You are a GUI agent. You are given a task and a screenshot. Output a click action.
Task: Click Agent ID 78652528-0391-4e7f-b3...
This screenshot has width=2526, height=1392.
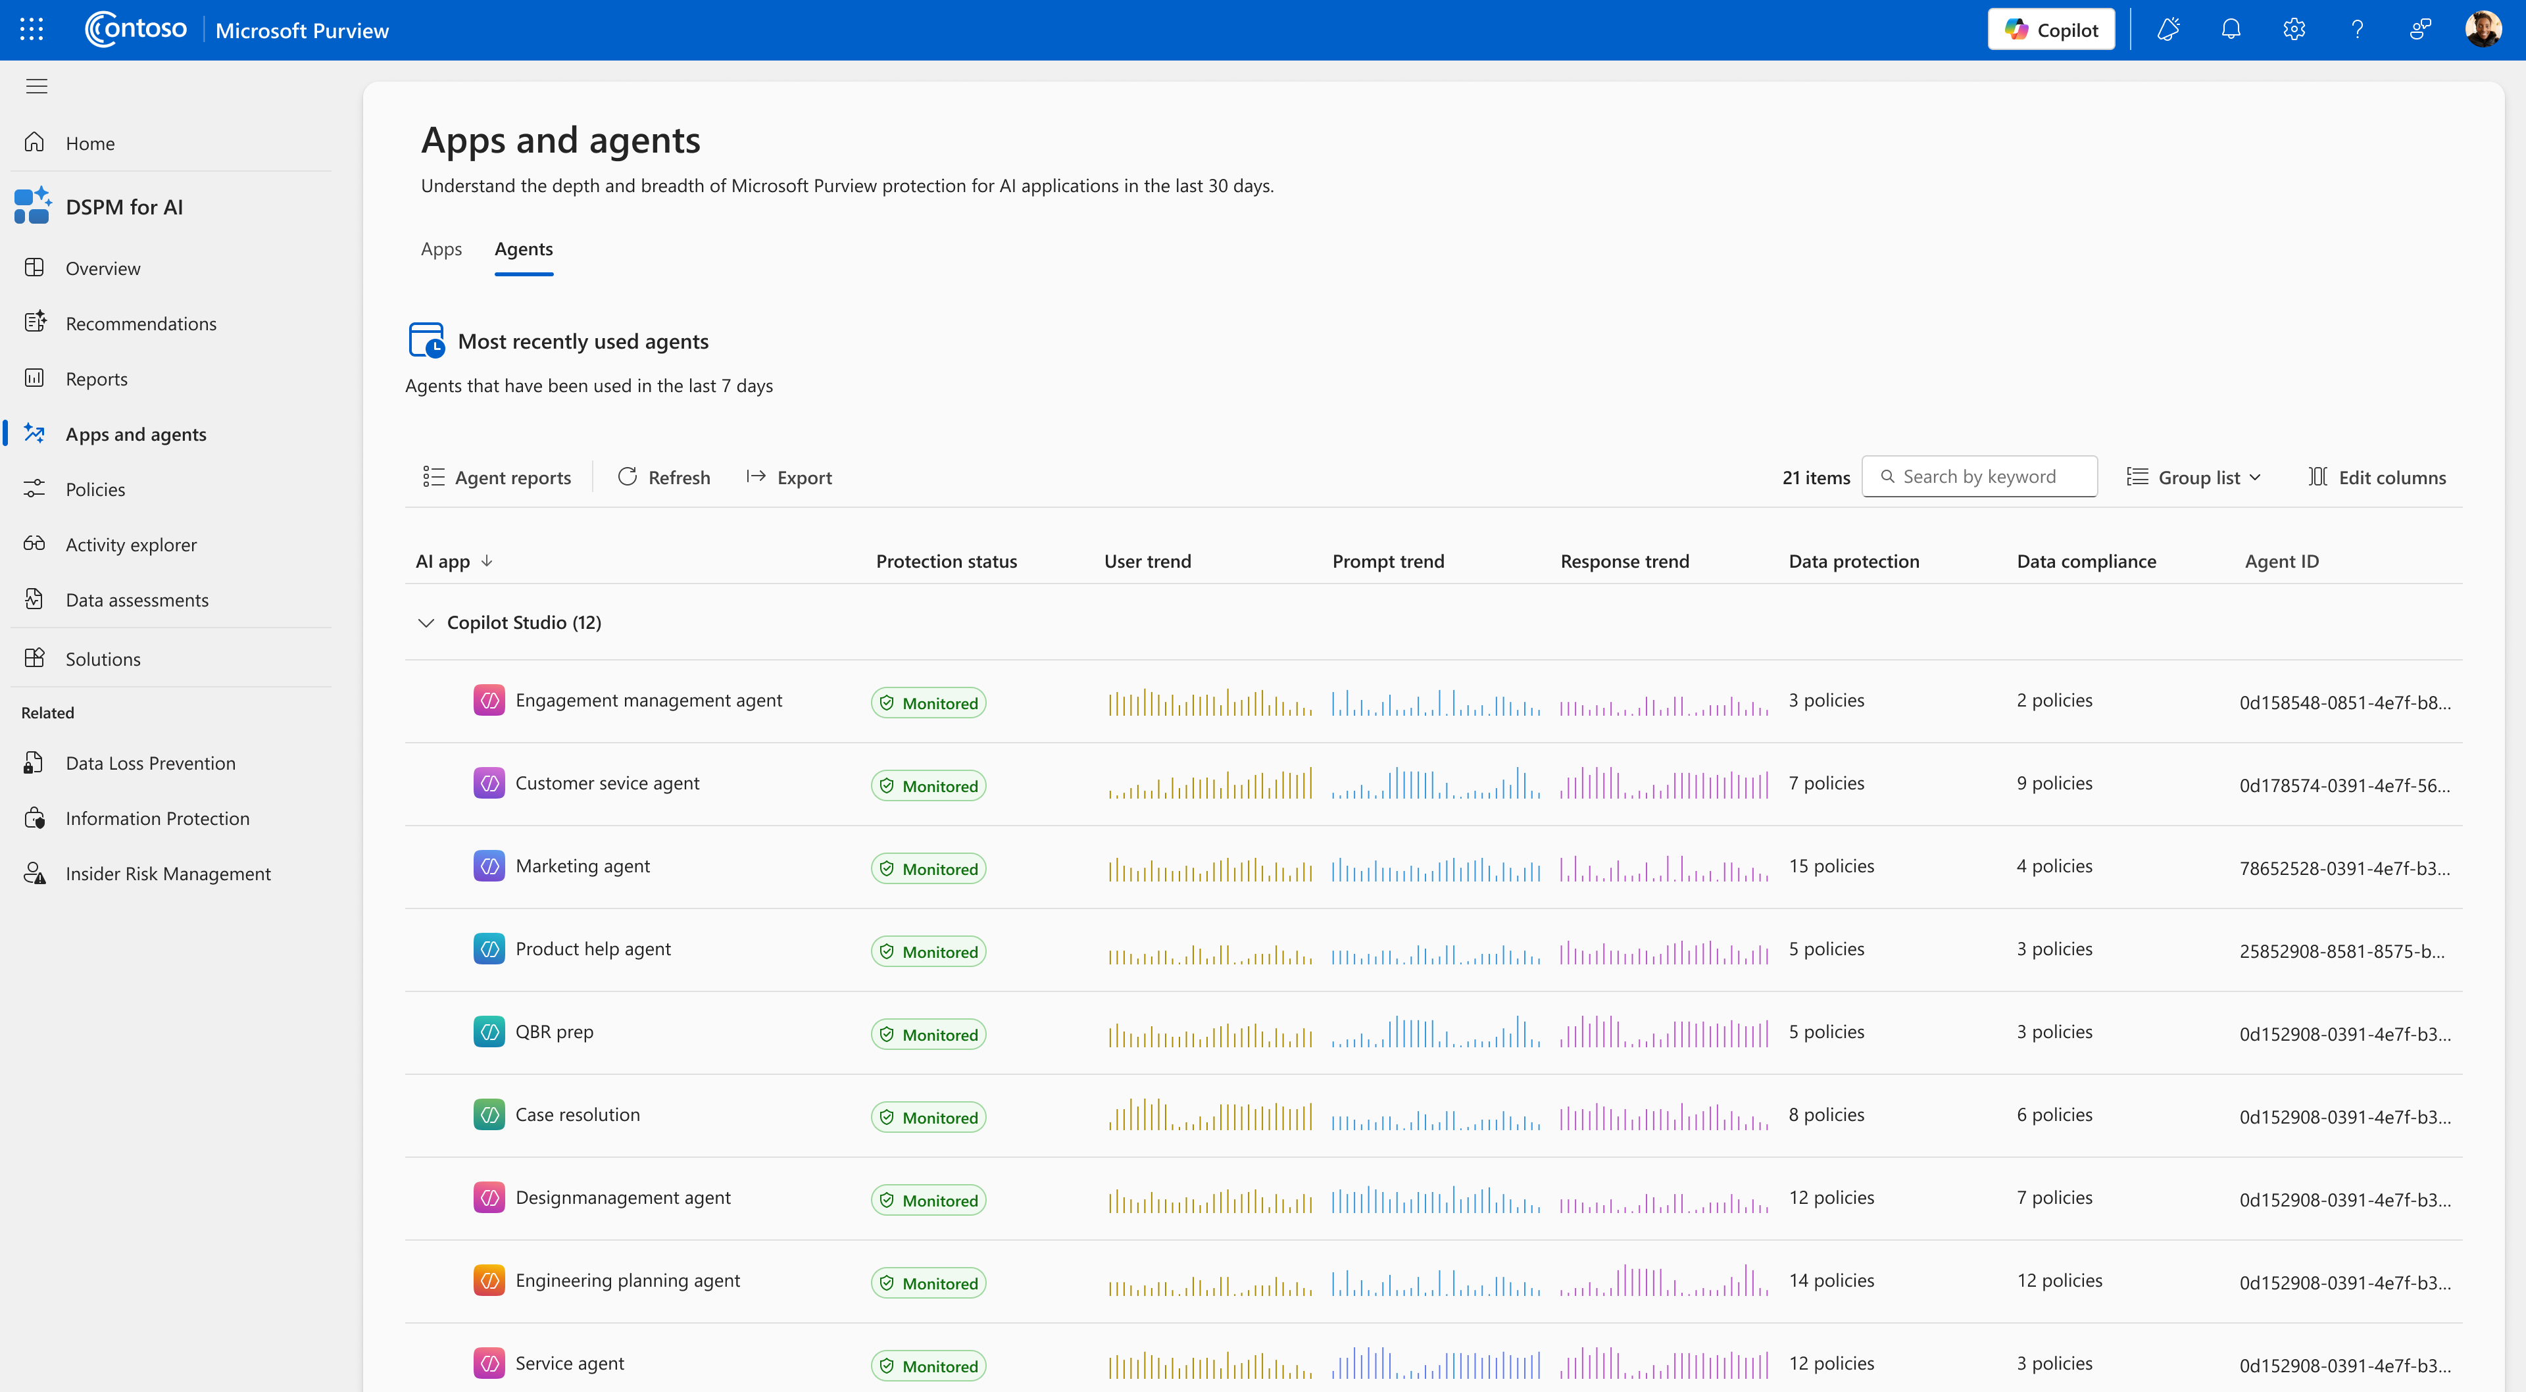pos(2344,868)
